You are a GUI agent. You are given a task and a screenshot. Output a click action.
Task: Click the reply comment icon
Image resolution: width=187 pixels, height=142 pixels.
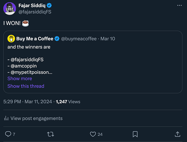tap(8, 134)
